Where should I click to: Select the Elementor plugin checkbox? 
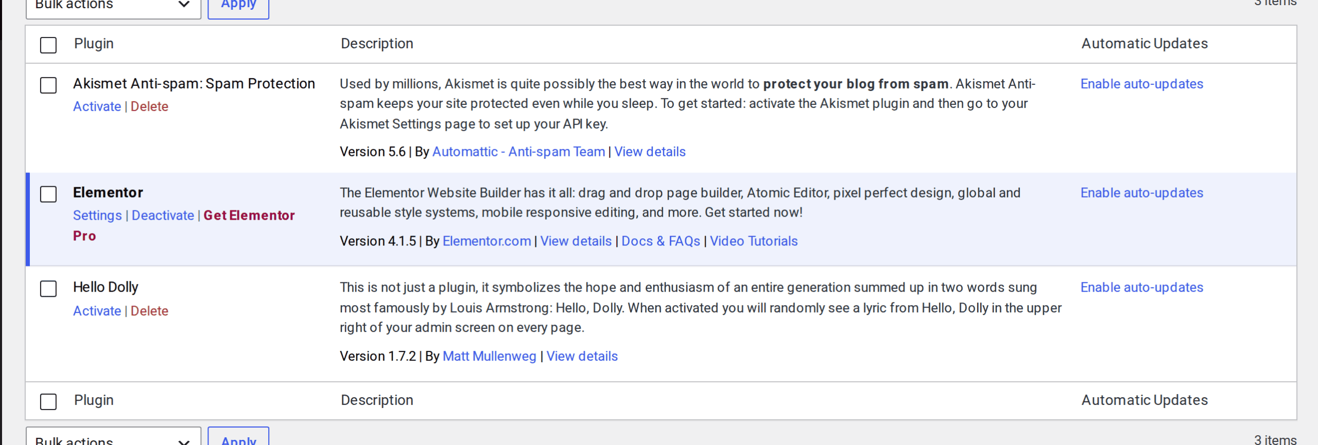pos(48,194)
